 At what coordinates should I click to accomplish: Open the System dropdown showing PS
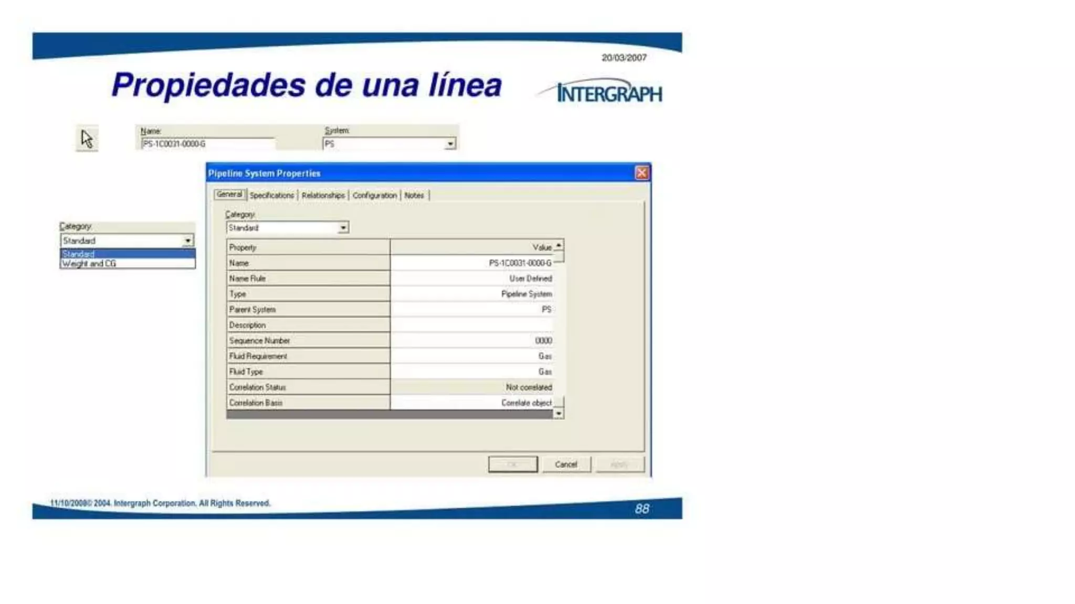(x=450, y=144)
